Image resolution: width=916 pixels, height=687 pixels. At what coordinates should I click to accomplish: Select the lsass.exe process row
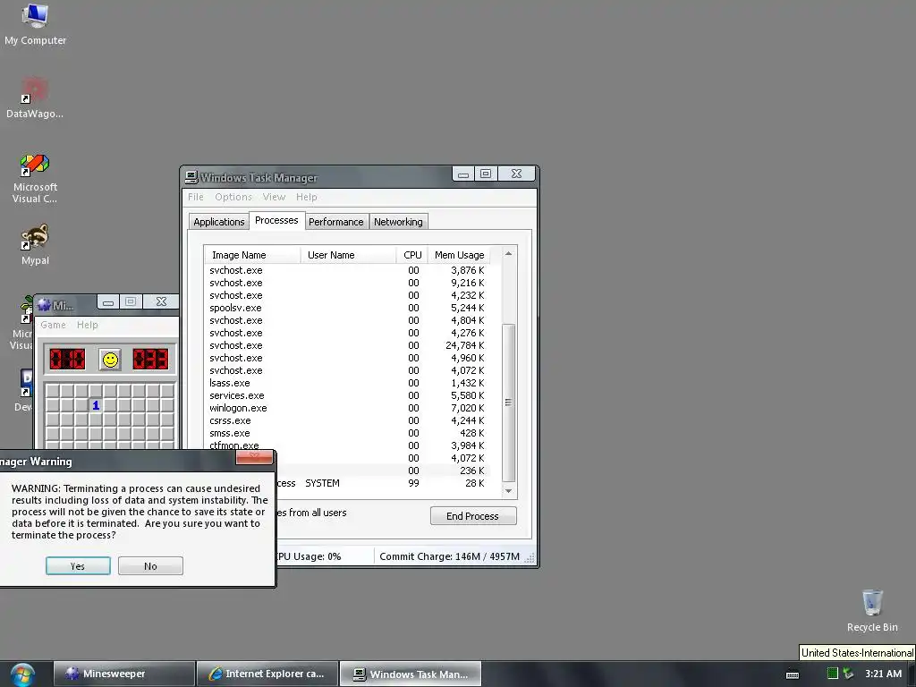click(347, 383)
